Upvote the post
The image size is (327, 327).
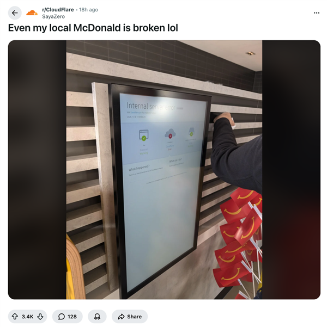(15, 316)
